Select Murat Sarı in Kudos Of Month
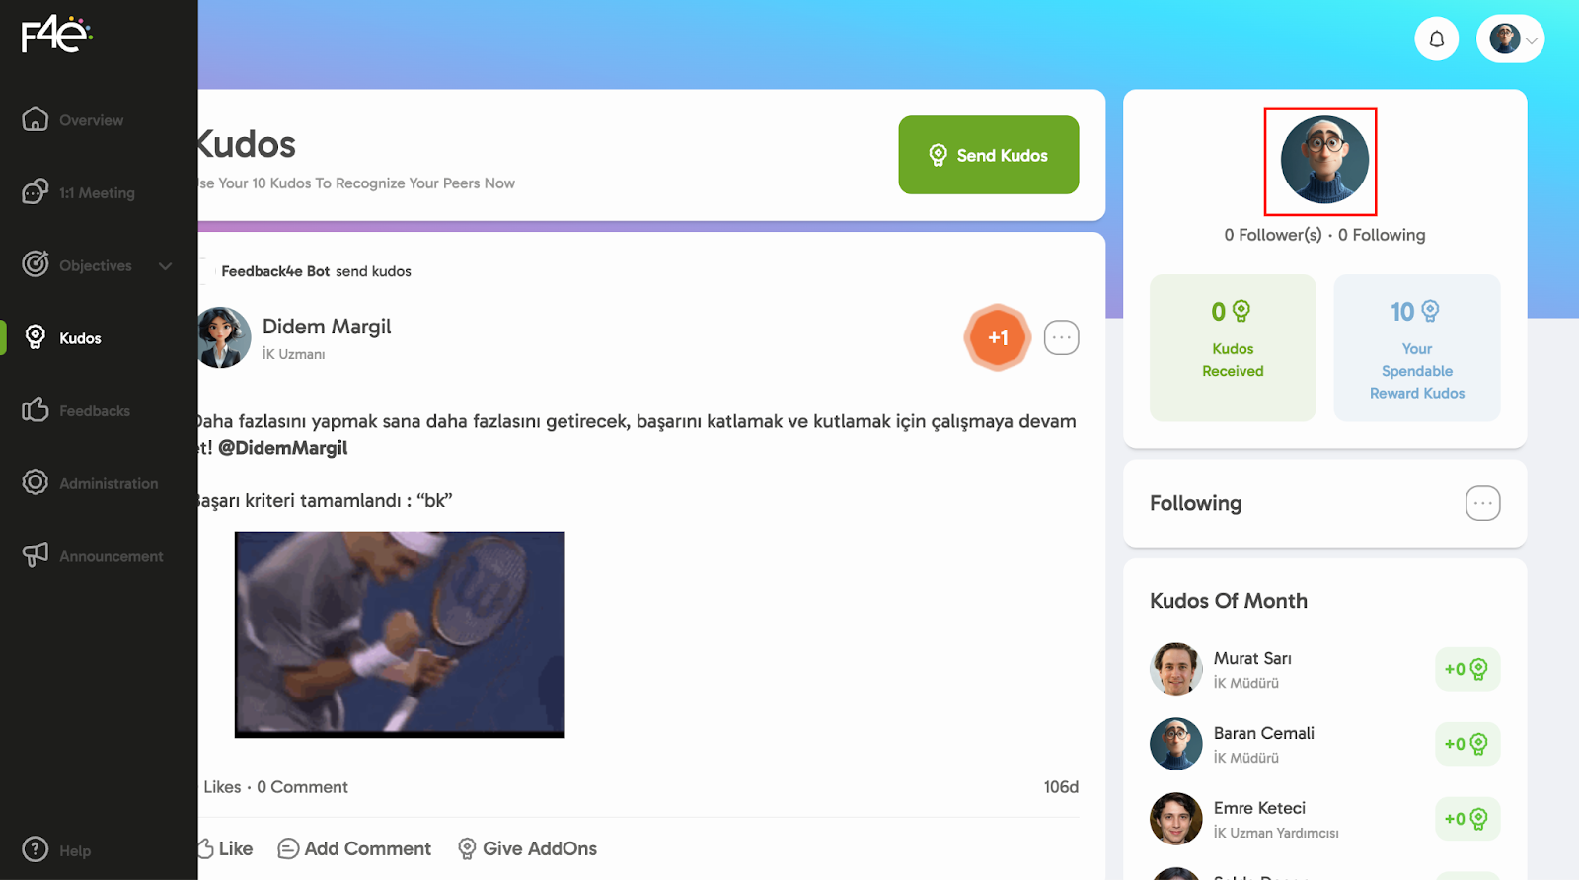Viewport: 1579px width, 880px height. tap(1251, 669)
